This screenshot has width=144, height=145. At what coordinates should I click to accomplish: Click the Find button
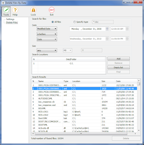(x=119, y=72)
